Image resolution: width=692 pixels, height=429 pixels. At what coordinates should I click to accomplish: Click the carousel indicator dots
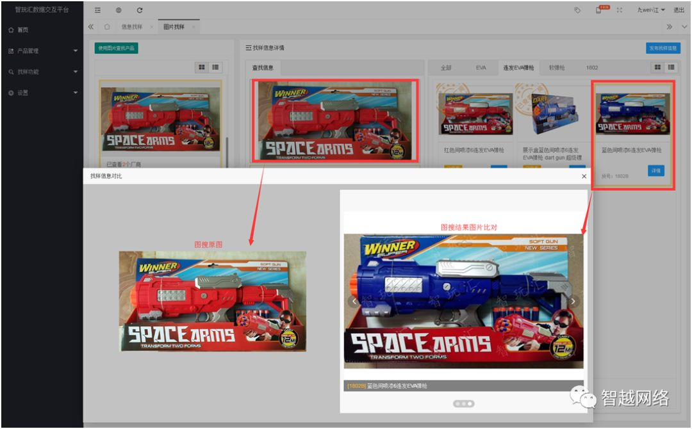click(463, 403)
